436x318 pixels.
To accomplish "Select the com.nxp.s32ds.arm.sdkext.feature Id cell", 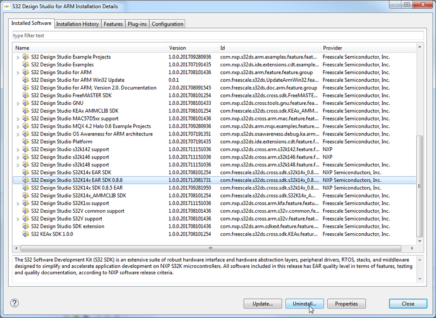I will point(269,226).
